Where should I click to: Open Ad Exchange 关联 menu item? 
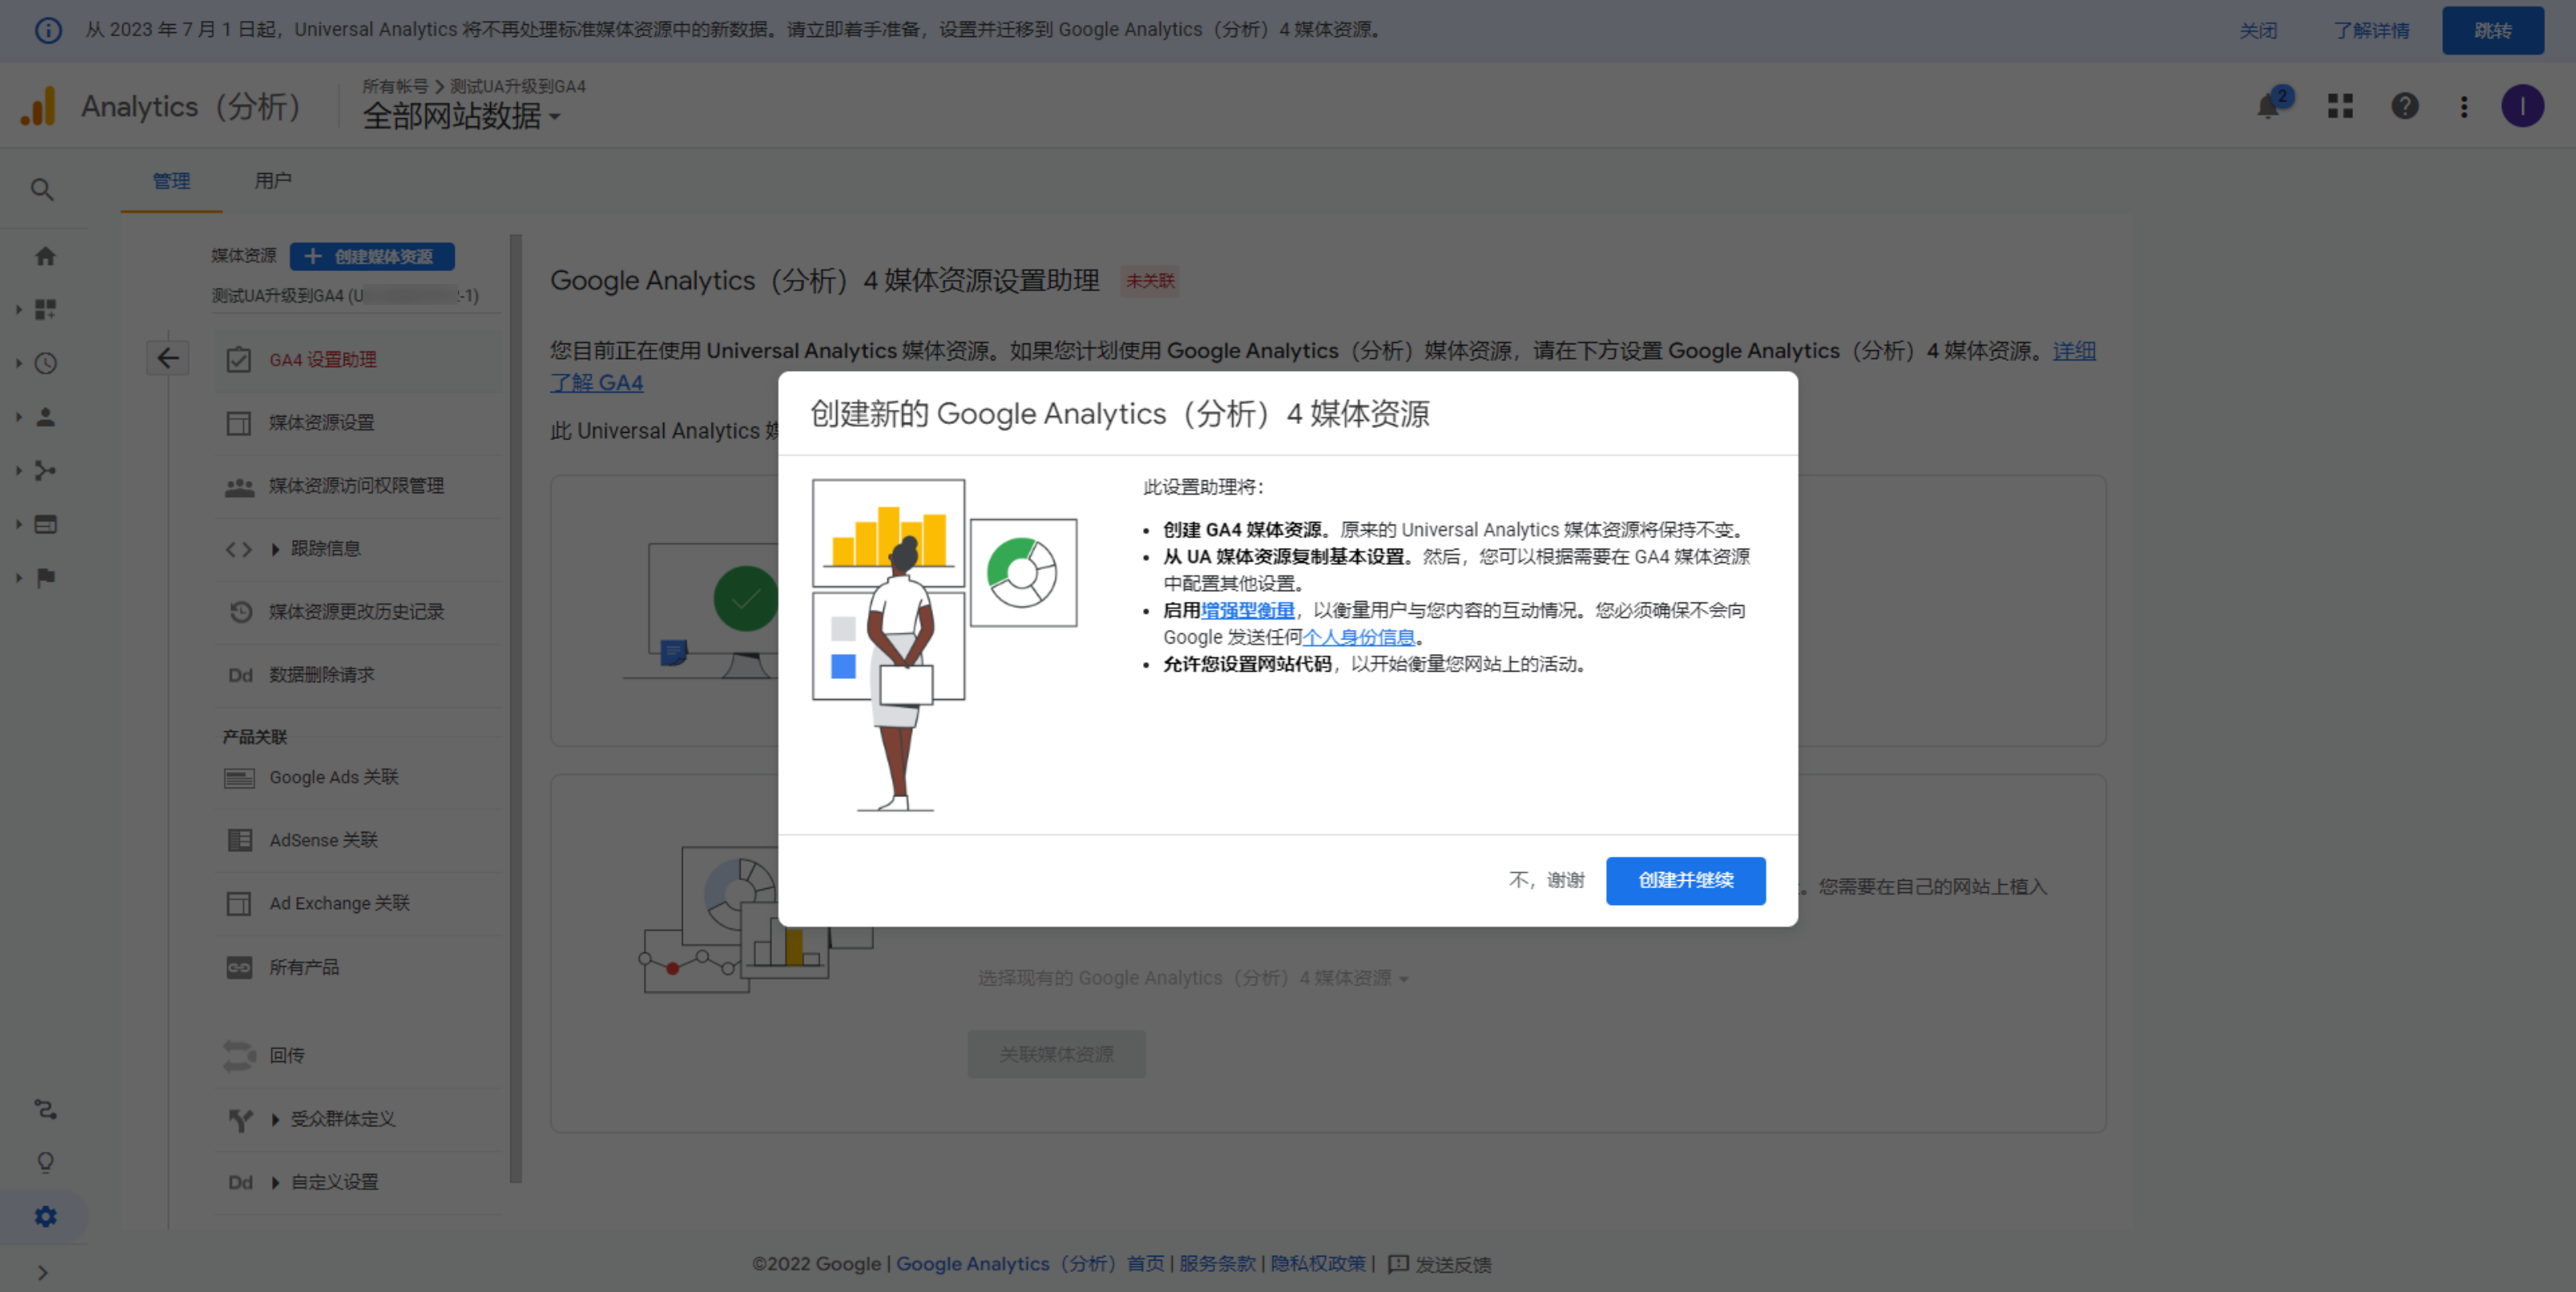[359, 903]
